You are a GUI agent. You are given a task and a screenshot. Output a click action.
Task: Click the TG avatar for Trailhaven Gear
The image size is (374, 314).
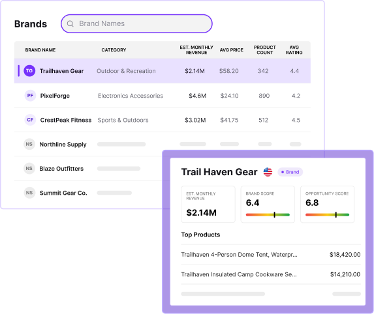(x=29, y=71)
